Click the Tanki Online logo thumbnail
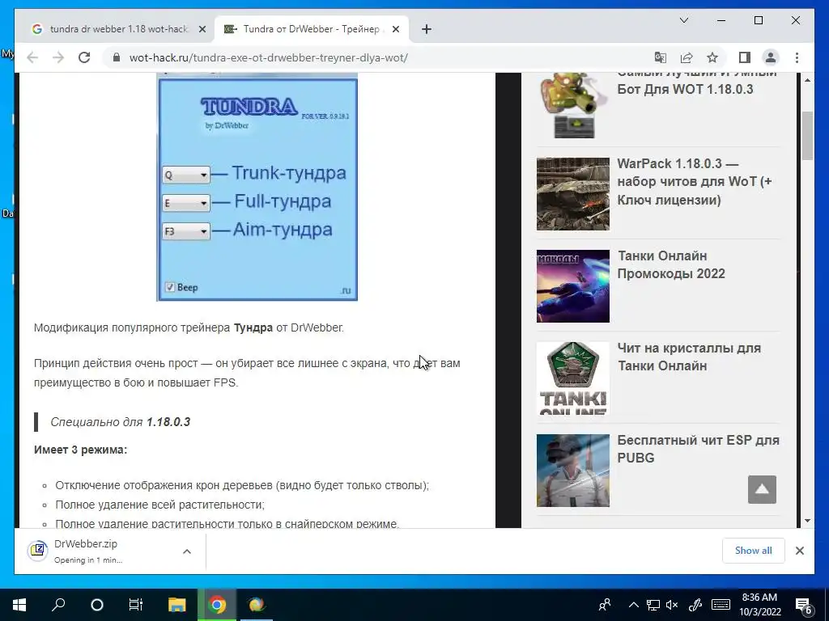 (573, 378)
